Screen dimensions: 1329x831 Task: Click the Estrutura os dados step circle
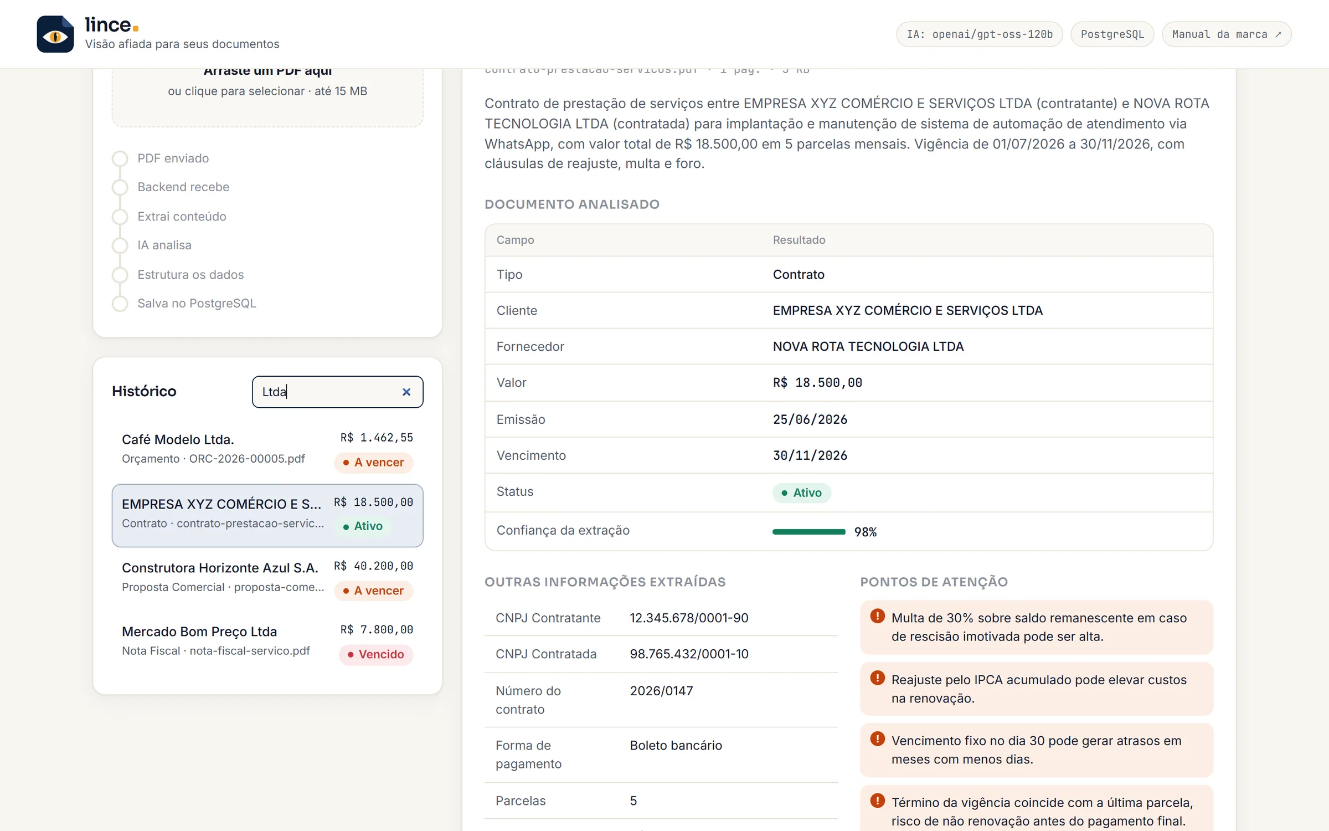click(120, 275)
